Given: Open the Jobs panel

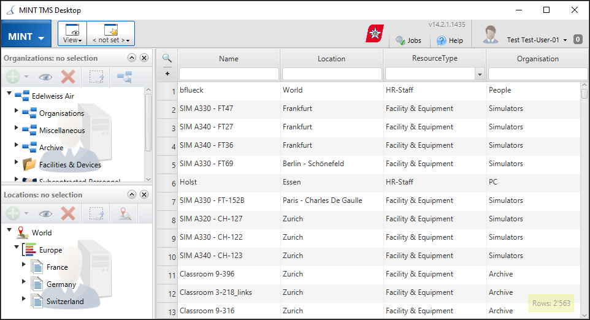Looking at the screenshot, I should [x=408, y=40].
